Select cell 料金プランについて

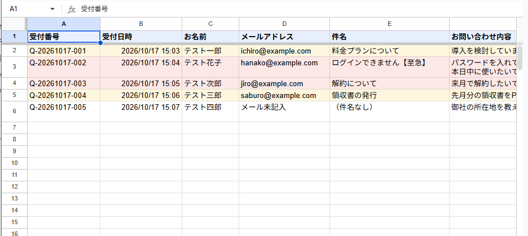389,51
